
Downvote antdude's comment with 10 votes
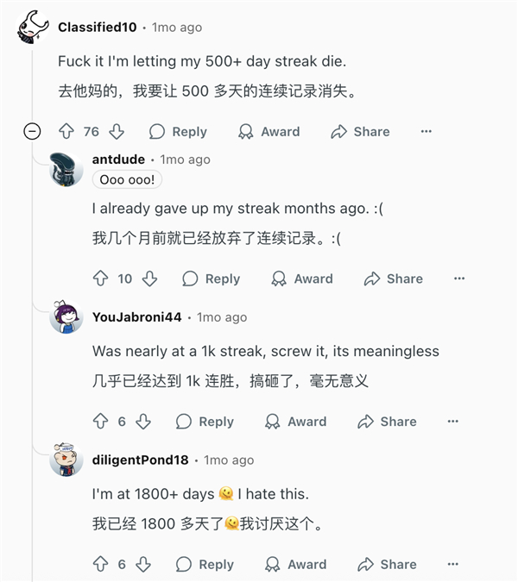coord(149,278)
